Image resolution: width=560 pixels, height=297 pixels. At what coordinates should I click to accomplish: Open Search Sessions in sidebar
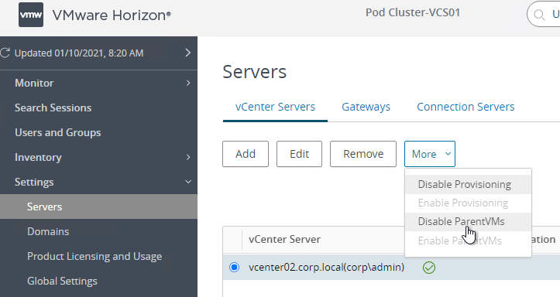[53, 108]
